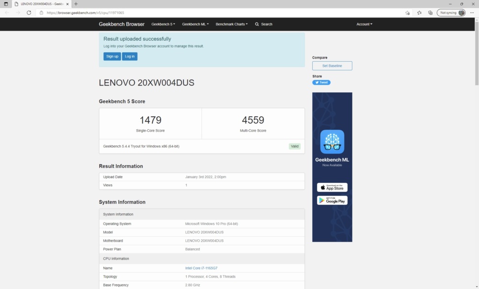The image size is (479, 289).
Task: Click 'January 3rd 2022, 2:00pm' upload date
Action: click(205, 177)
